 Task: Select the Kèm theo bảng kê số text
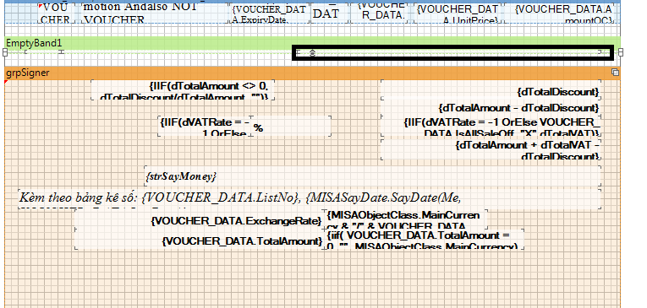(310, 198)
